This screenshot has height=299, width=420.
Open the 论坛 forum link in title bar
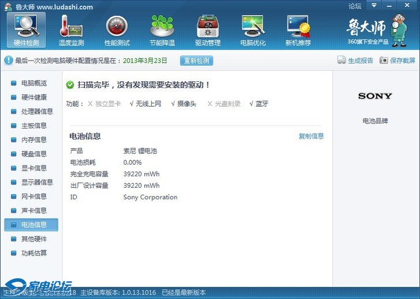[x=355, y=6]
